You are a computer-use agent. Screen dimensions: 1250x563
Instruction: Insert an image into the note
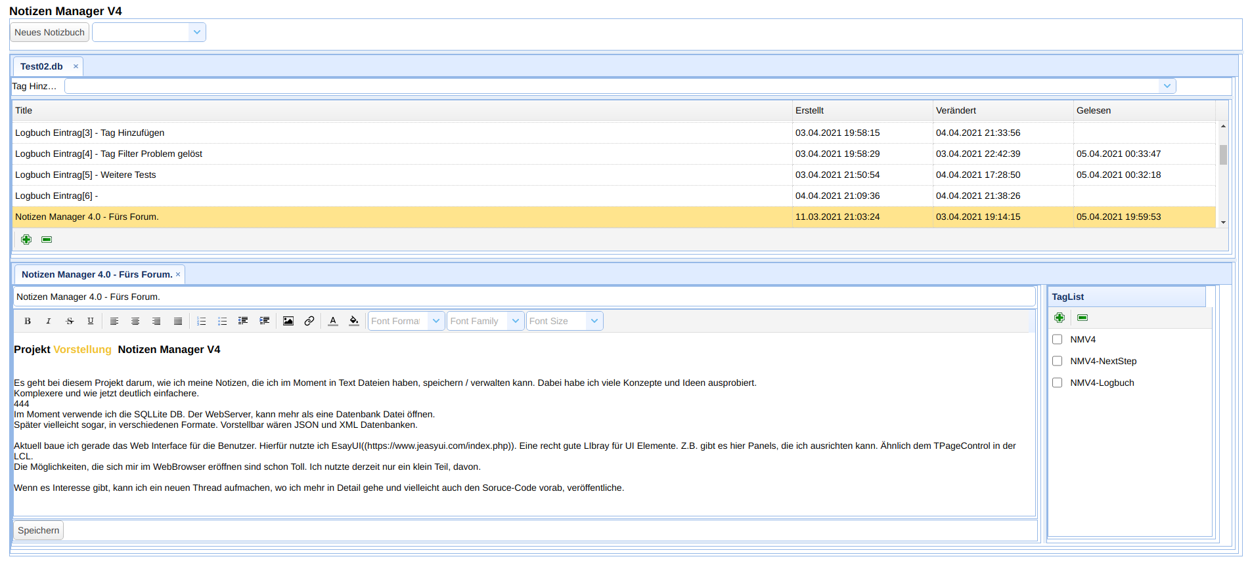(x=288, y=321)
